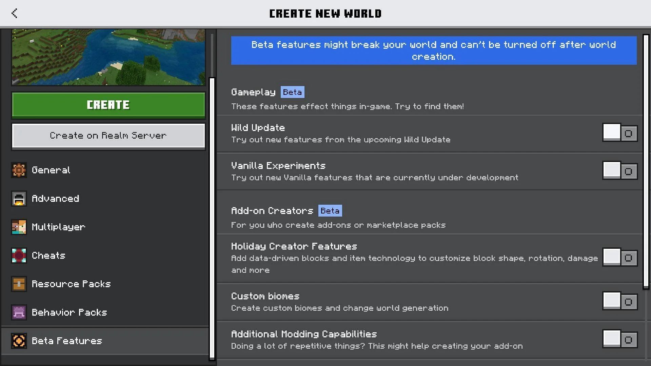Select the Beta Features icon

point(19,340)
